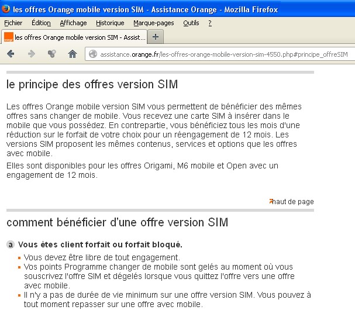Click the paragraph starting 'Elles sont disponibles'

pos(142,170)
